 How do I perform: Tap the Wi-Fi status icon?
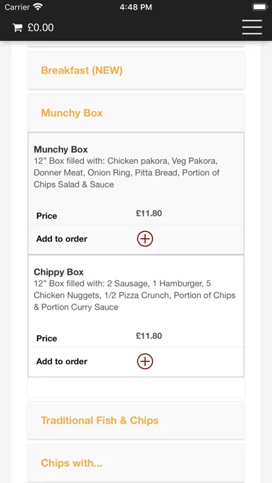(38, 7)
